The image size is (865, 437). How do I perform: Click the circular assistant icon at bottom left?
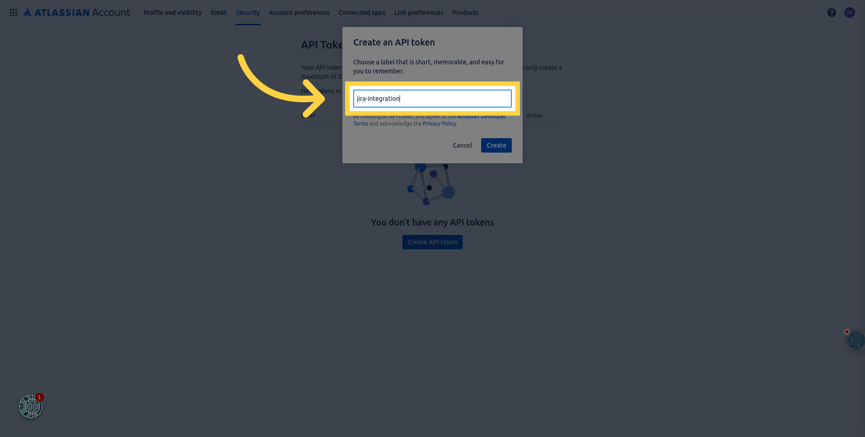click(x=30, y=406)
